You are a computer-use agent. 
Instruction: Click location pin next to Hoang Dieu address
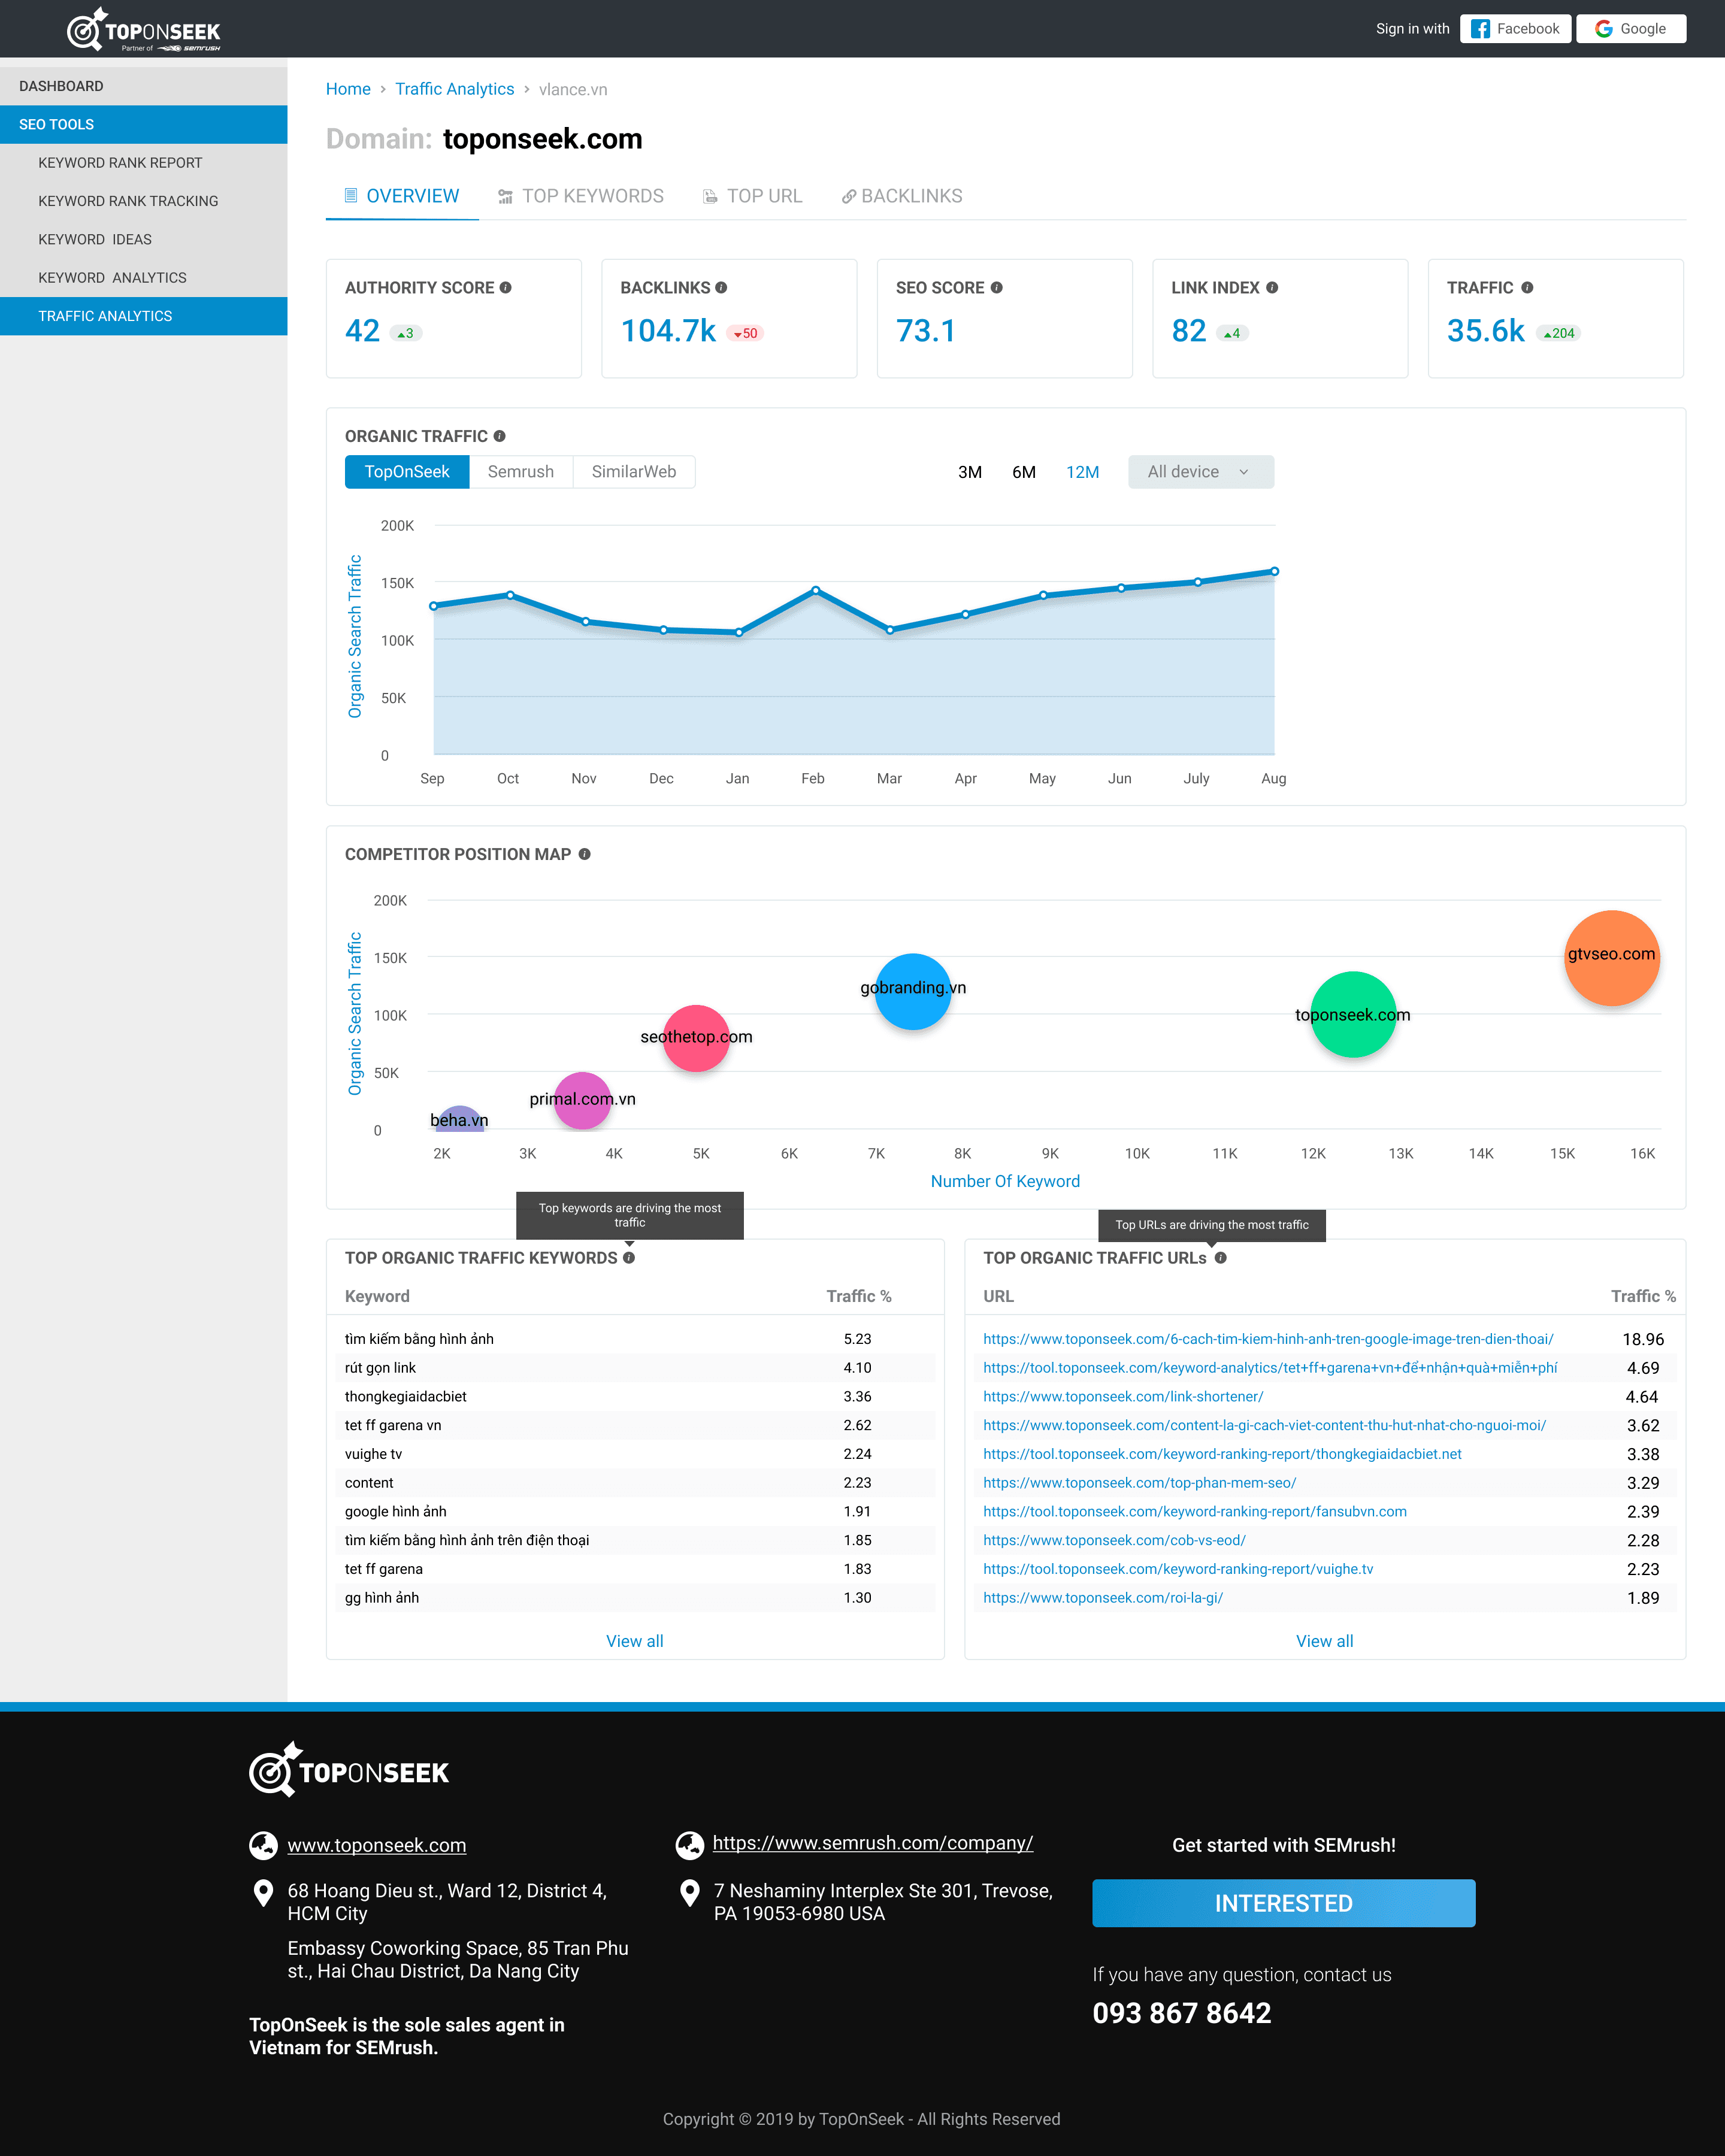[x=263, y=1893]
